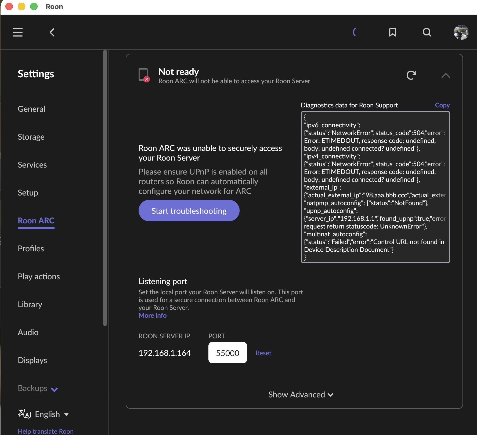Select Storage in the settings sidebar
The width and height of the screenshot is (477, 435).
coord(31,137)
